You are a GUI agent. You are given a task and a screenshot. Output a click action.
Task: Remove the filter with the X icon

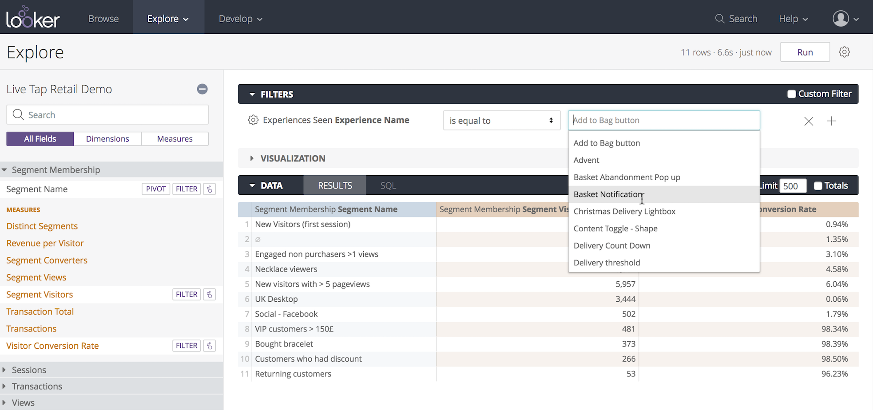click(809, 121)
